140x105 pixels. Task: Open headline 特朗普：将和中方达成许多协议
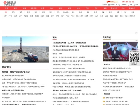click(16, 72)
